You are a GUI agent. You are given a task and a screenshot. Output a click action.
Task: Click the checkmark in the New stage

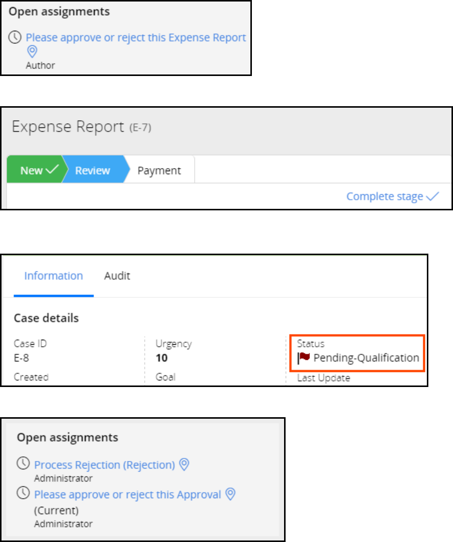click(52, 171)
